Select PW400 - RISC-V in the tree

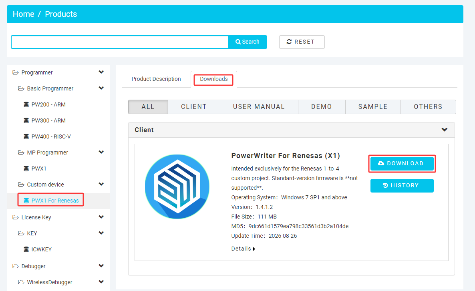click(x=51, y=136)
